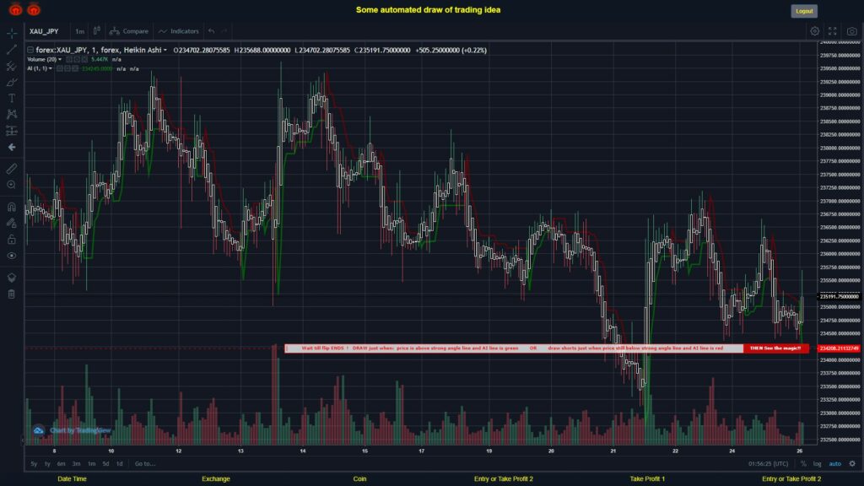Click the Take Profit 1 column header
864x486 pixels.
coord(647,479)
